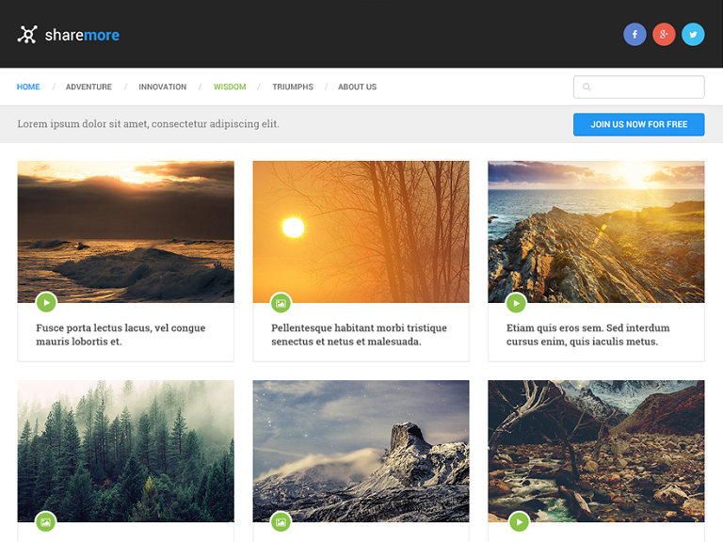Open the Adventure menu item
This screenshot has height=542, width=723.
point(88,87)
